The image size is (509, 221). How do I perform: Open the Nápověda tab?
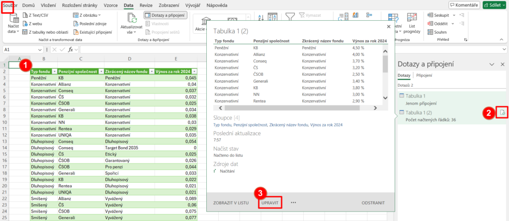click(x=217, y=5)
